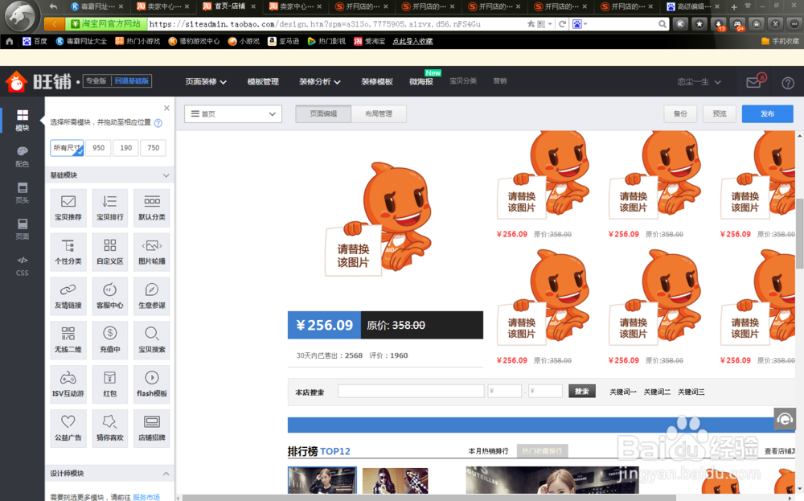Open the 装修模板 menu item
The image size is (804, 501).
[x=377, y=81]
